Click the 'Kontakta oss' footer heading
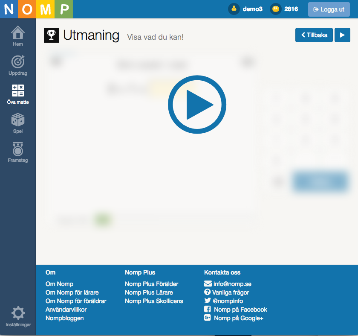 tap(222, 272)
